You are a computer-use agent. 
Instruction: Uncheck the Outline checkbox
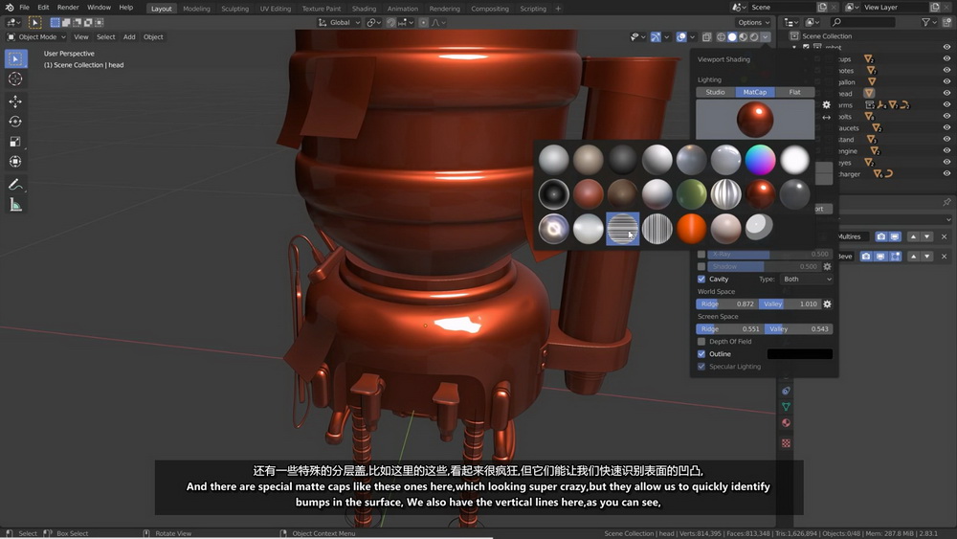pyautogui.click(x=701, y=354)
